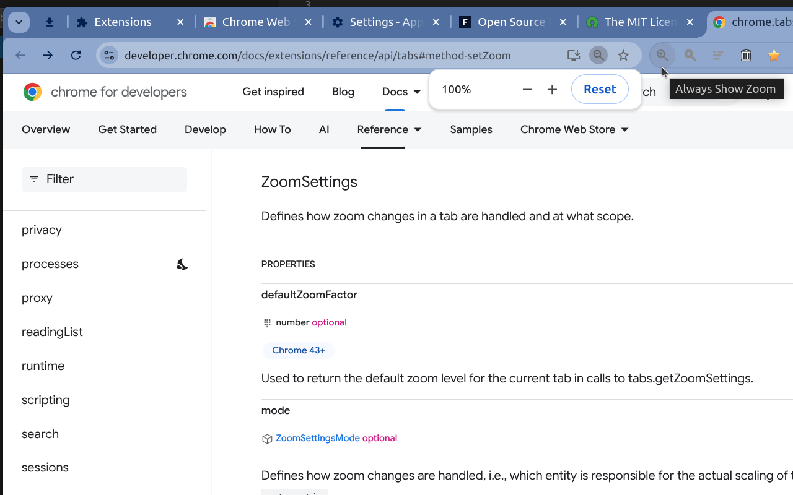Open the Reference section tab

click(x=383, y=129)
